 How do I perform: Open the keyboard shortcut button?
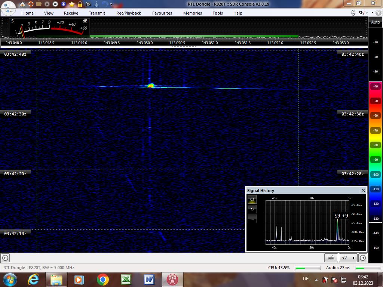coord(331,258)
